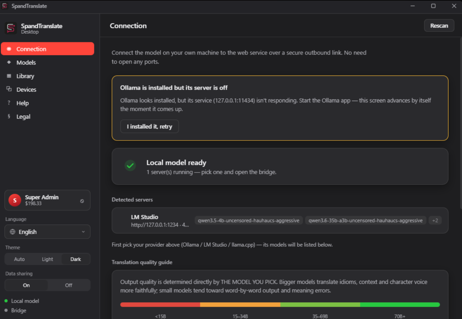Click the qwen3.5-4b-uncensored model chip

[249, 220]
